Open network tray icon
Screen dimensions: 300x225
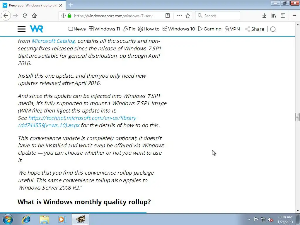pos(263,219)
